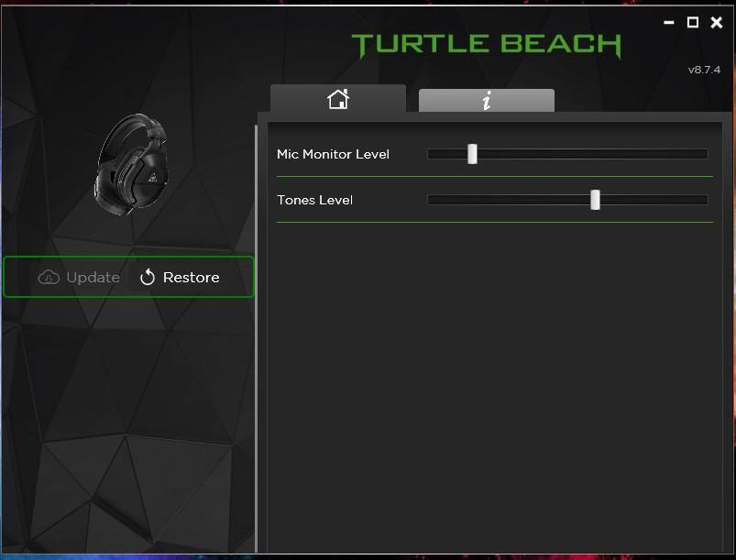Close the Turtle Beach application

coord(717,23)
